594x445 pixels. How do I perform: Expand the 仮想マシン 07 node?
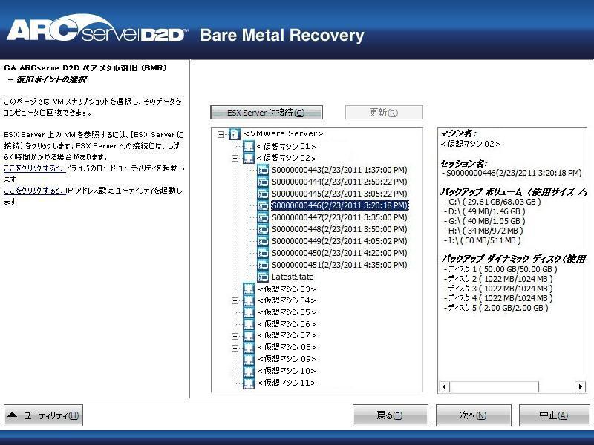pyautogui.click(x=235, y=336)
